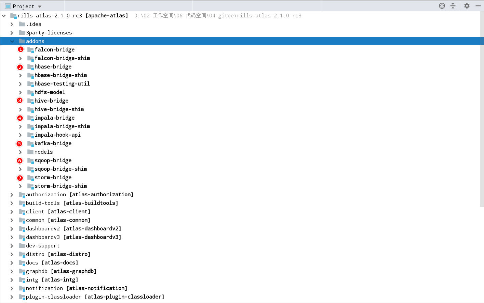Expand the dev-support folder

tap(12, 246)
